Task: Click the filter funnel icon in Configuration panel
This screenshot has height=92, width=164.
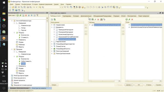Action: point(37,15)
